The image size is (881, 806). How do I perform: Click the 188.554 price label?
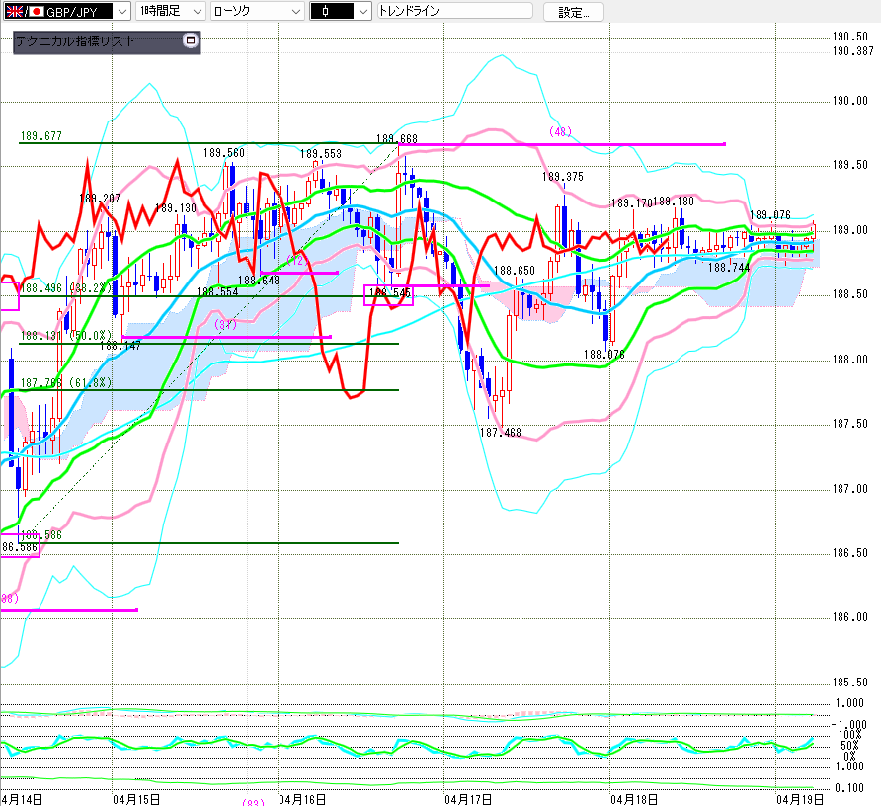point(217,291)
